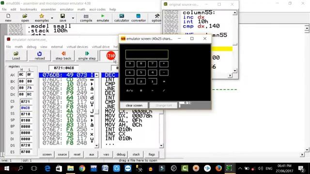
Task: Click the aux button
Action: [x=92, y=155]
